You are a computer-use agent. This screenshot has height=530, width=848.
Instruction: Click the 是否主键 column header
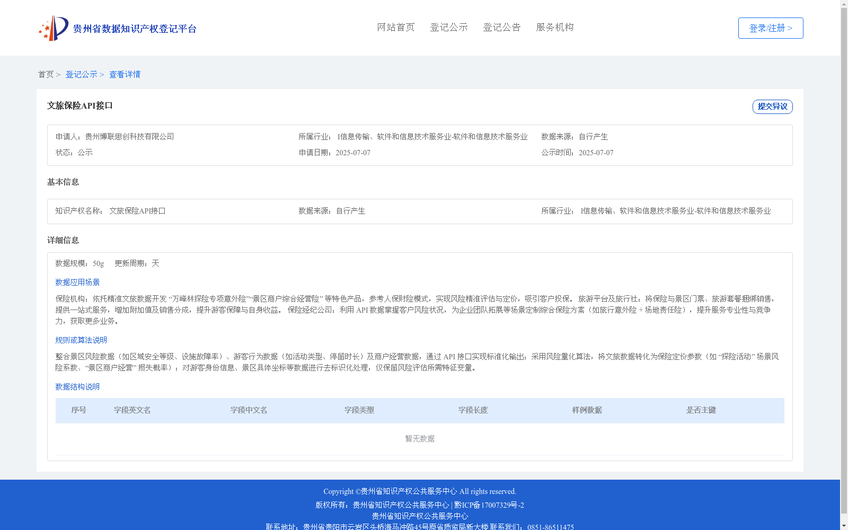click(x=701, y=410)
